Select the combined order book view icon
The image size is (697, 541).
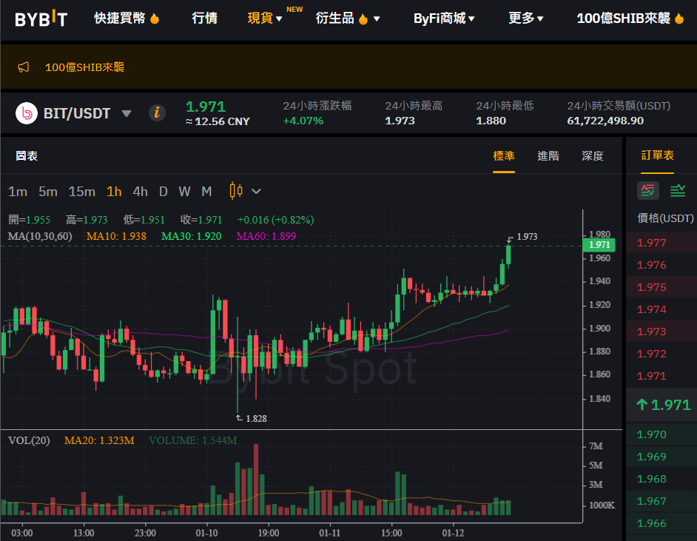tap(648, 191)
